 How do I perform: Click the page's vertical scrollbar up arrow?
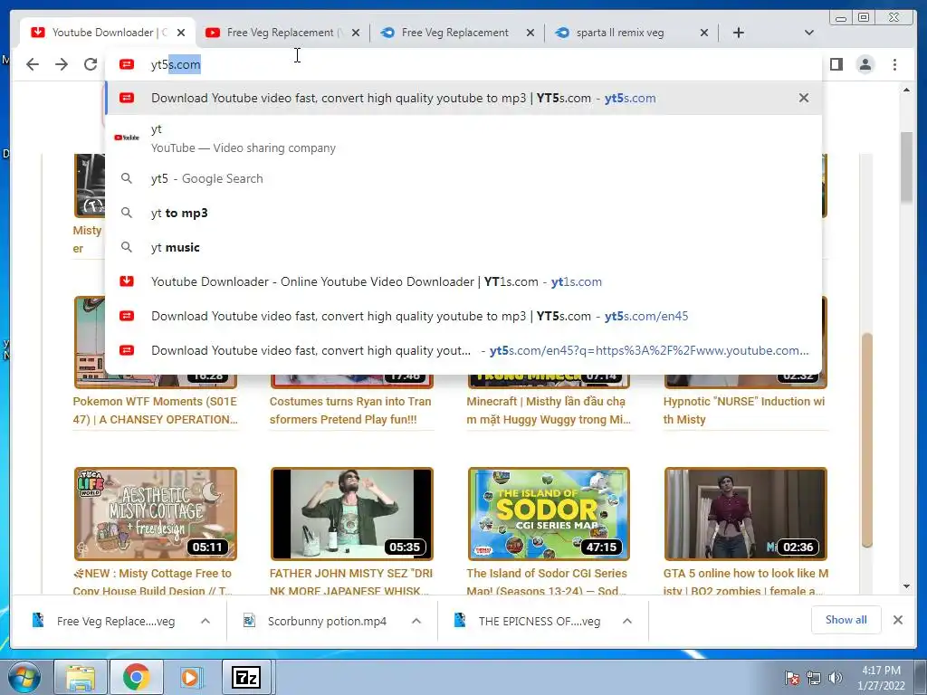pyautogui.click(x=907, y=90)
